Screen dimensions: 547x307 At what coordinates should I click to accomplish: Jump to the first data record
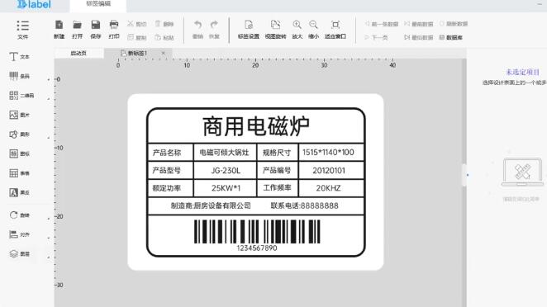coord(419,24)
